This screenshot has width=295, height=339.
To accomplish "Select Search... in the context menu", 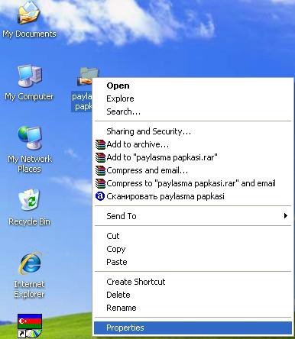I will point(193,111).
